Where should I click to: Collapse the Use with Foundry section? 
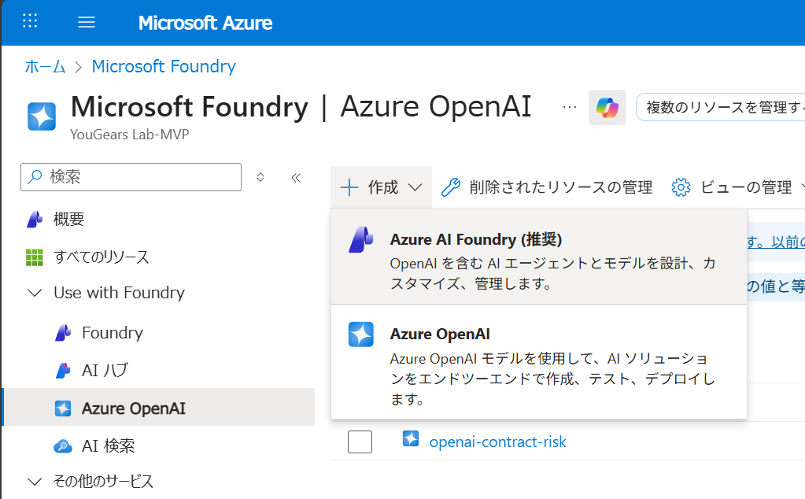point(35,293)
